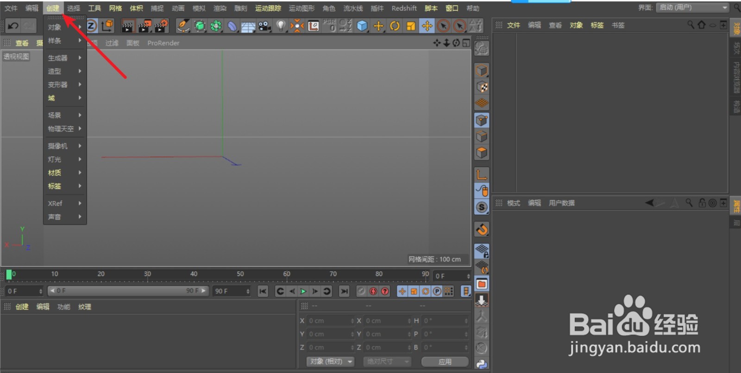Add a Camera using camera icon
741x373 pixels.
click(264, 26)
